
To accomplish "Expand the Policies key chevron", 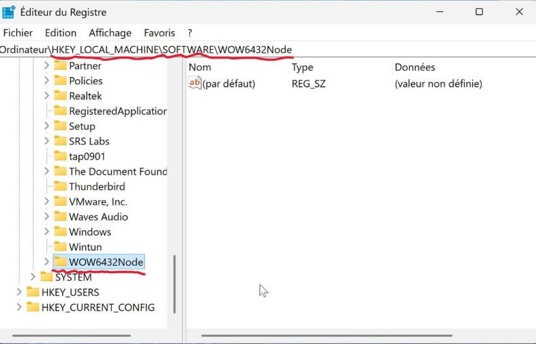I will [47, 81].
